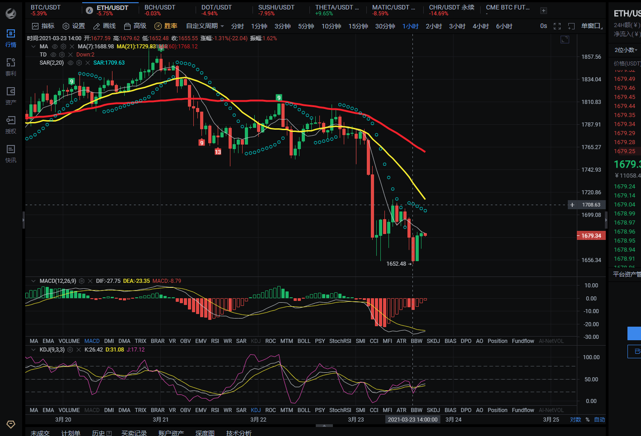
Task: Click the app logo in the sidebar
Action: [11, 13]
